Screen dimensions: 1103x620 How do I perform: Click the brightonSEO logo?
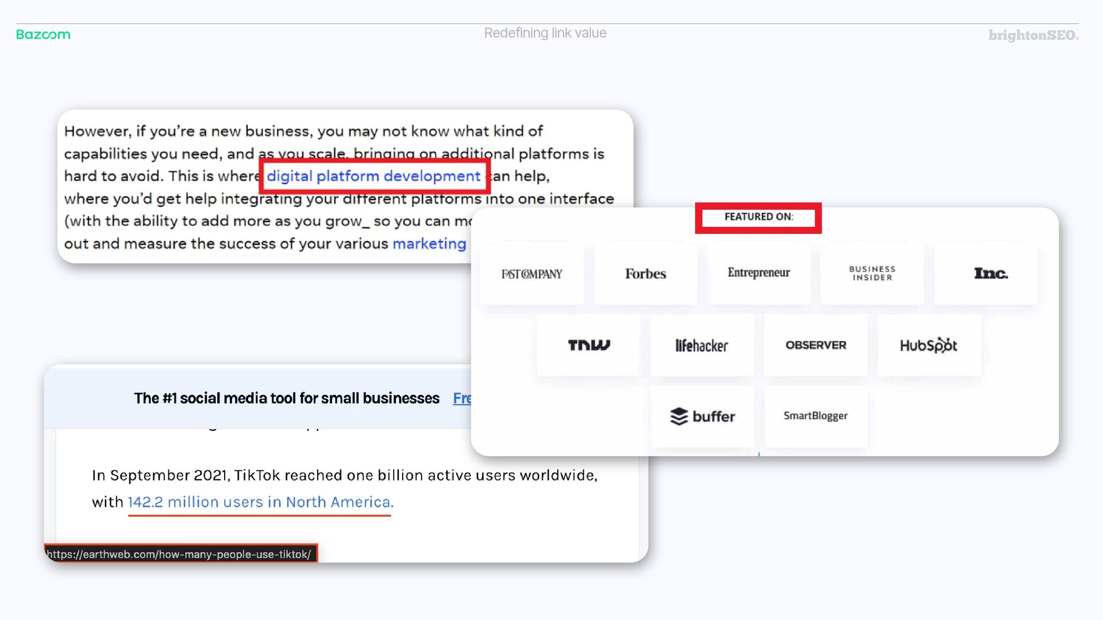pos(1033,36)
